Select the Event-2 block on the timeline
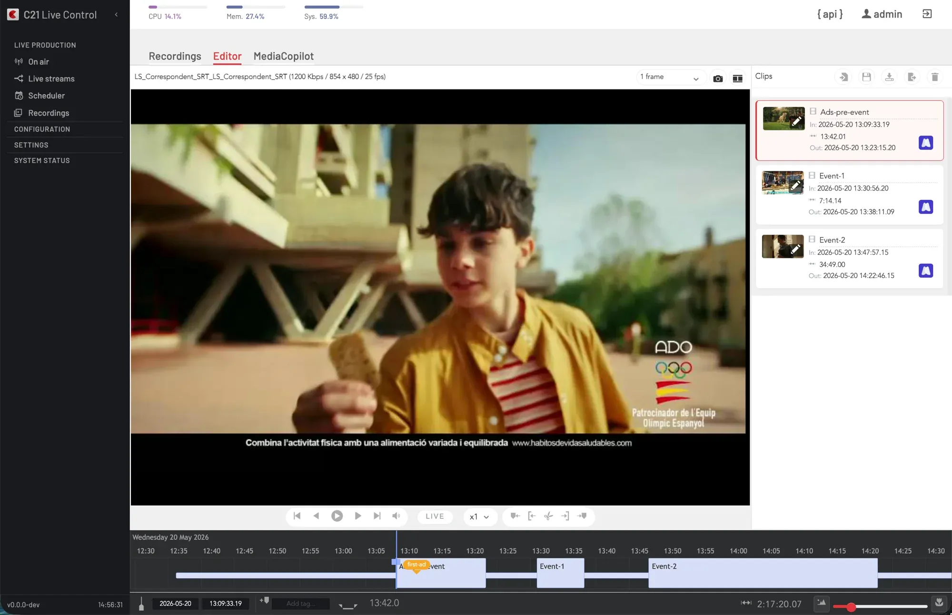Screen dimensions: 952x615 [763, 574]
